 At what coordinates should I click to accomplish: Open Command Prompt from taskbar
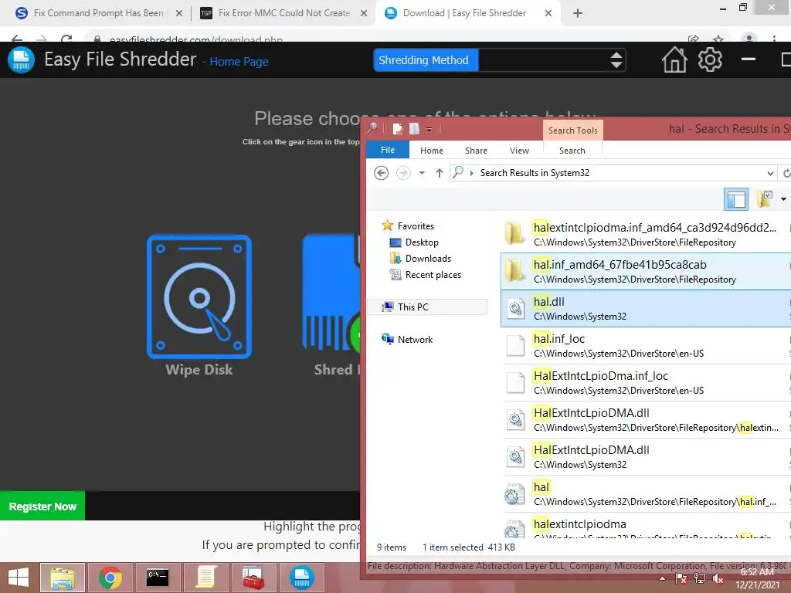tap(158, 578)
